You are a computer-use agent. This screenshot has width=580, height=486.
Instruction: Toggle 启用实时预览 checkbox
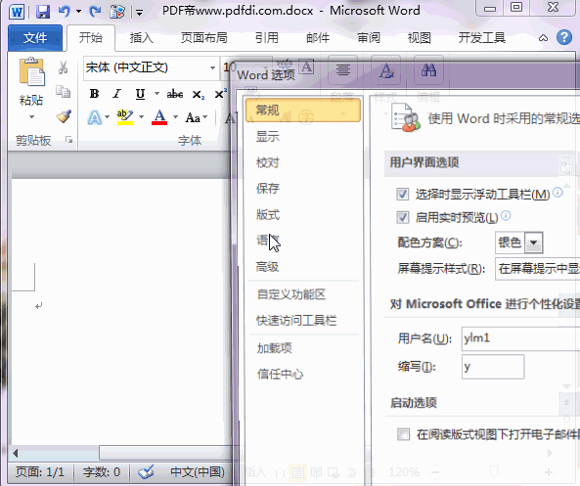(x=402, y=217)
